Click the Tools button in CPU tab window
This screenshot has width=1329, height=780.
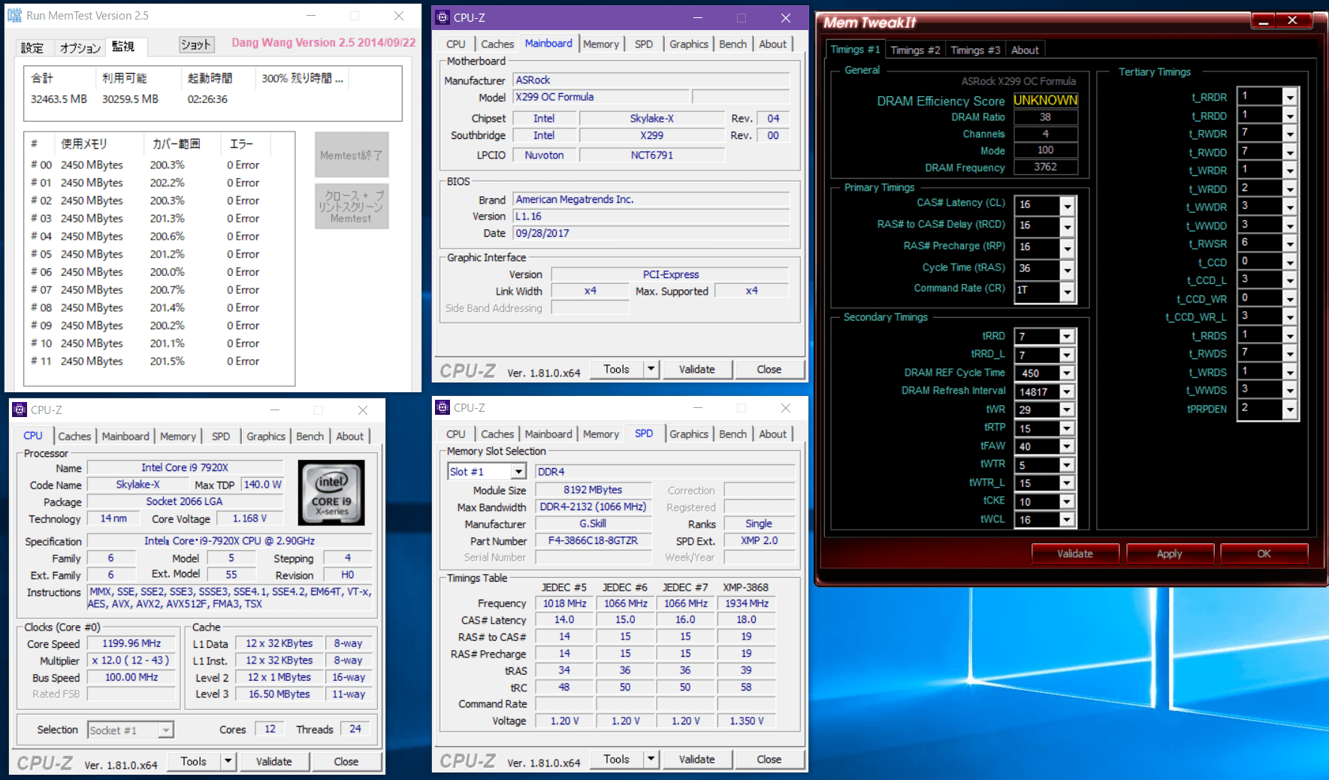tap(193, 761)
